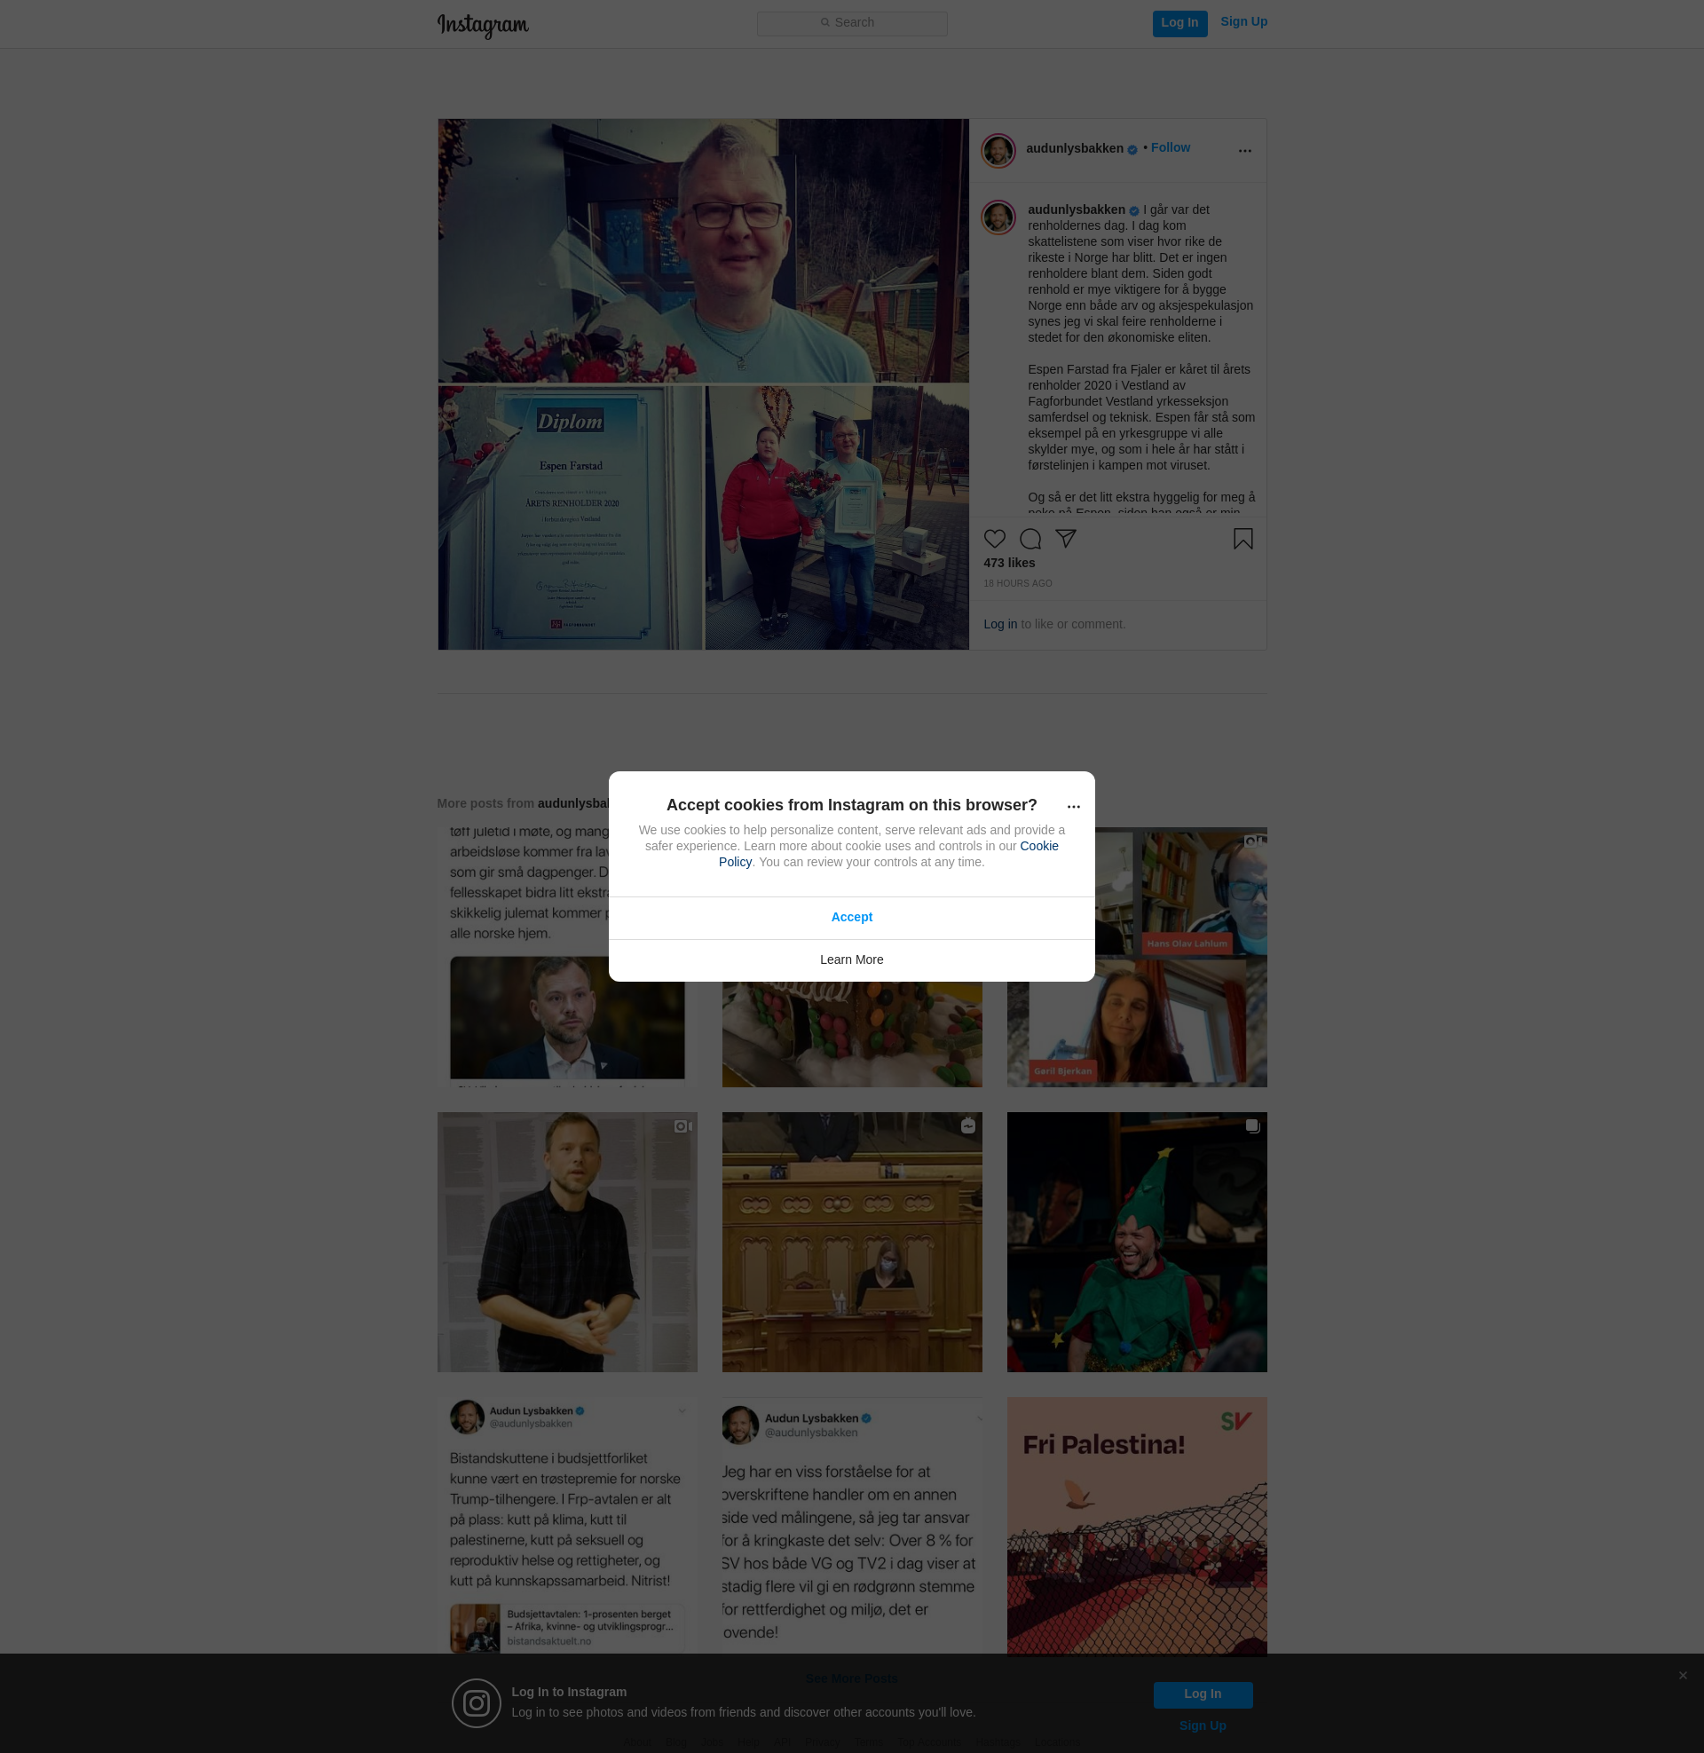Click Sign Up link in header

coord(1243,21)
